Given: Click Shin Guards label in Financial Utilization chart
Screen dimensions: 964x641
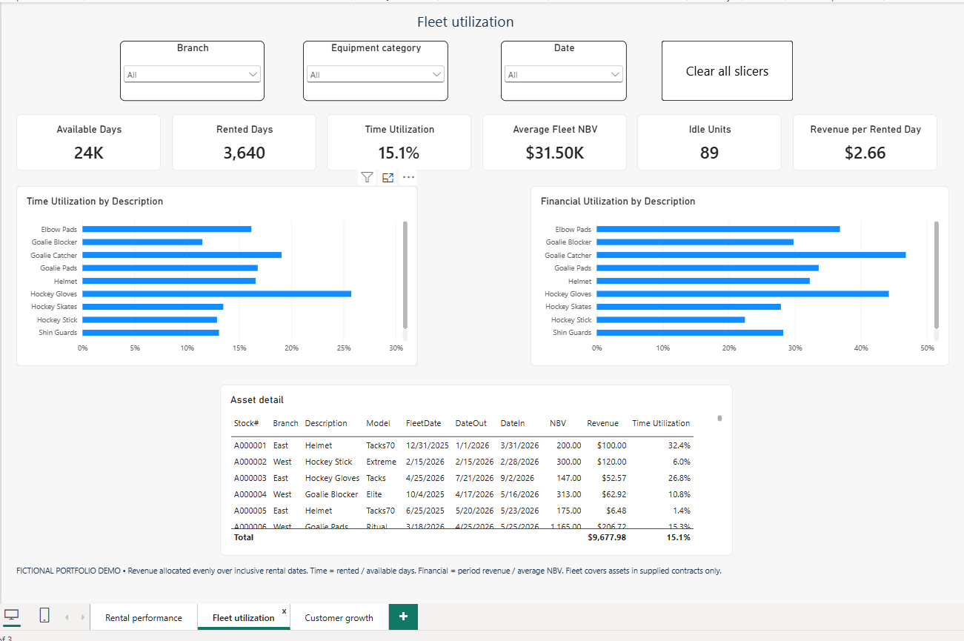Looking at the screenshot, I should [x=572, y=333].
